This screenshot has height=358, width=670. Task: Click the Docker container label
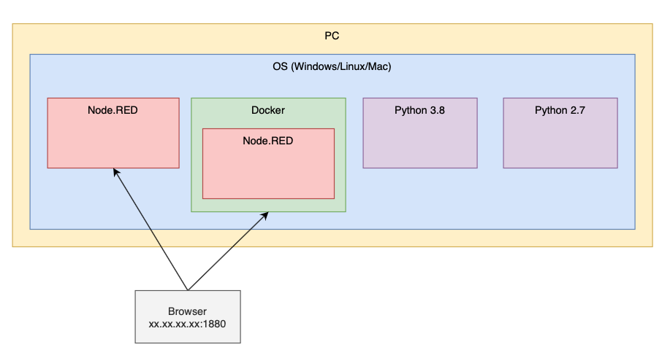[268, 110]
